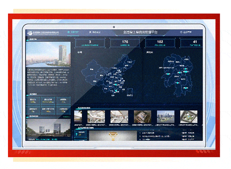Select the stat card showing 41
The image size is (231, 169).
point(194,43)
